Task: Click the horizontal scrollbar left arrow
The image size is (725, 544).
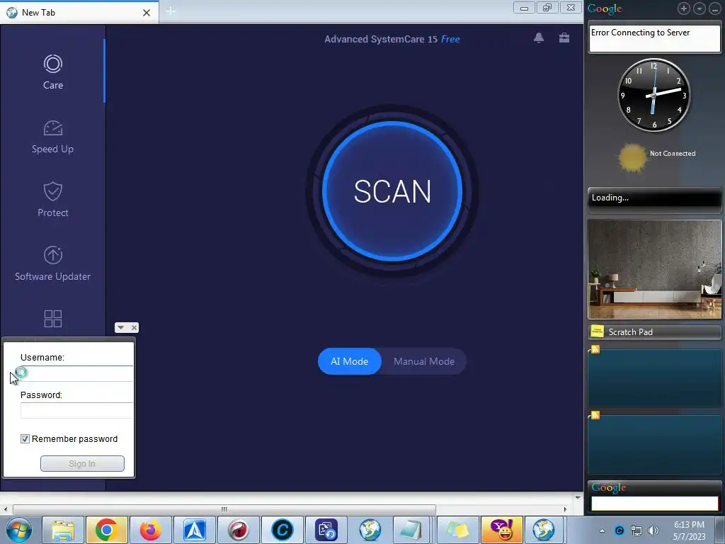Action: [x=5, y=509]
